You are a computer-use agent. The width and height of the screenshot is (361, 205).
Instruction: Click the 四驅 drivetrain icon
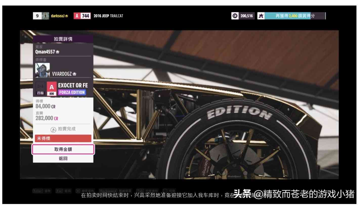(40, 89)
